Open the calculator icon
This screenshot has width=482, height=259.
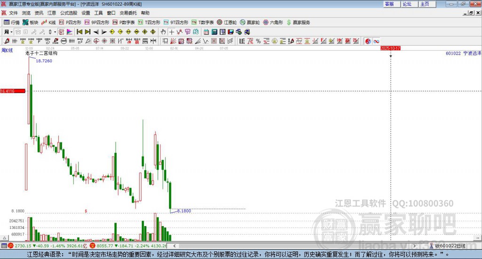[x=215, y=32]
